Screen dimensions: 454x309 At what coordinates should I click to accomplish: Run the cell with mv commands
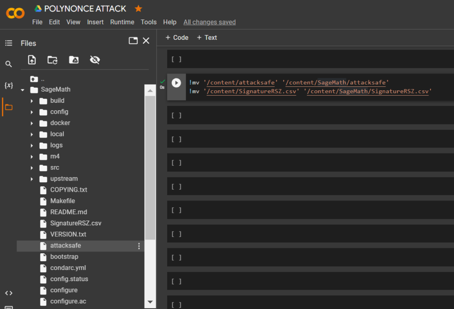point(176,83)
